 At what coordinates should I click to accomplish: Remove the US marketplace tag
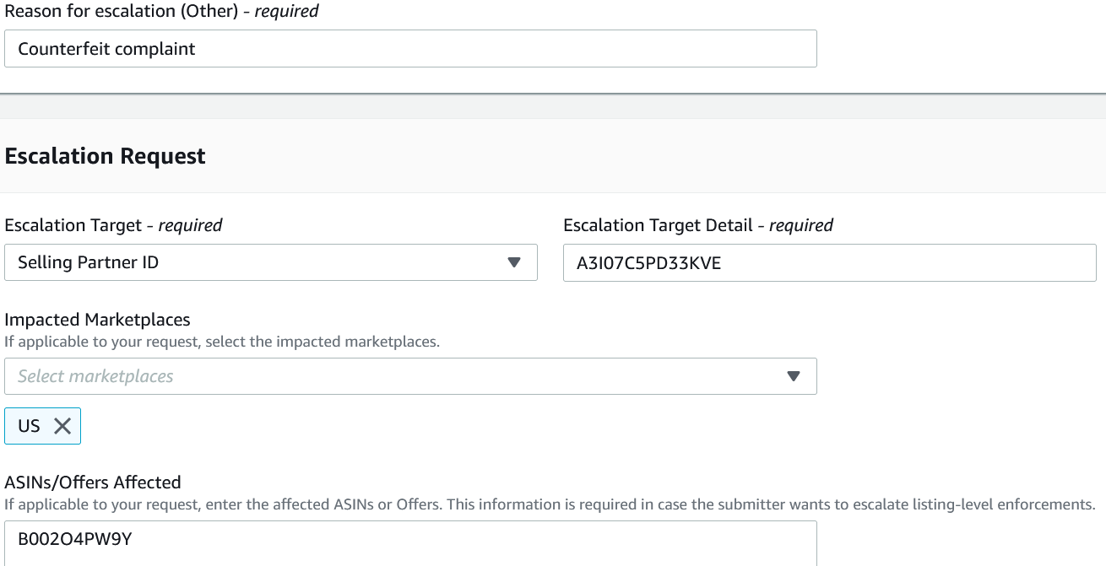point(62,426)
